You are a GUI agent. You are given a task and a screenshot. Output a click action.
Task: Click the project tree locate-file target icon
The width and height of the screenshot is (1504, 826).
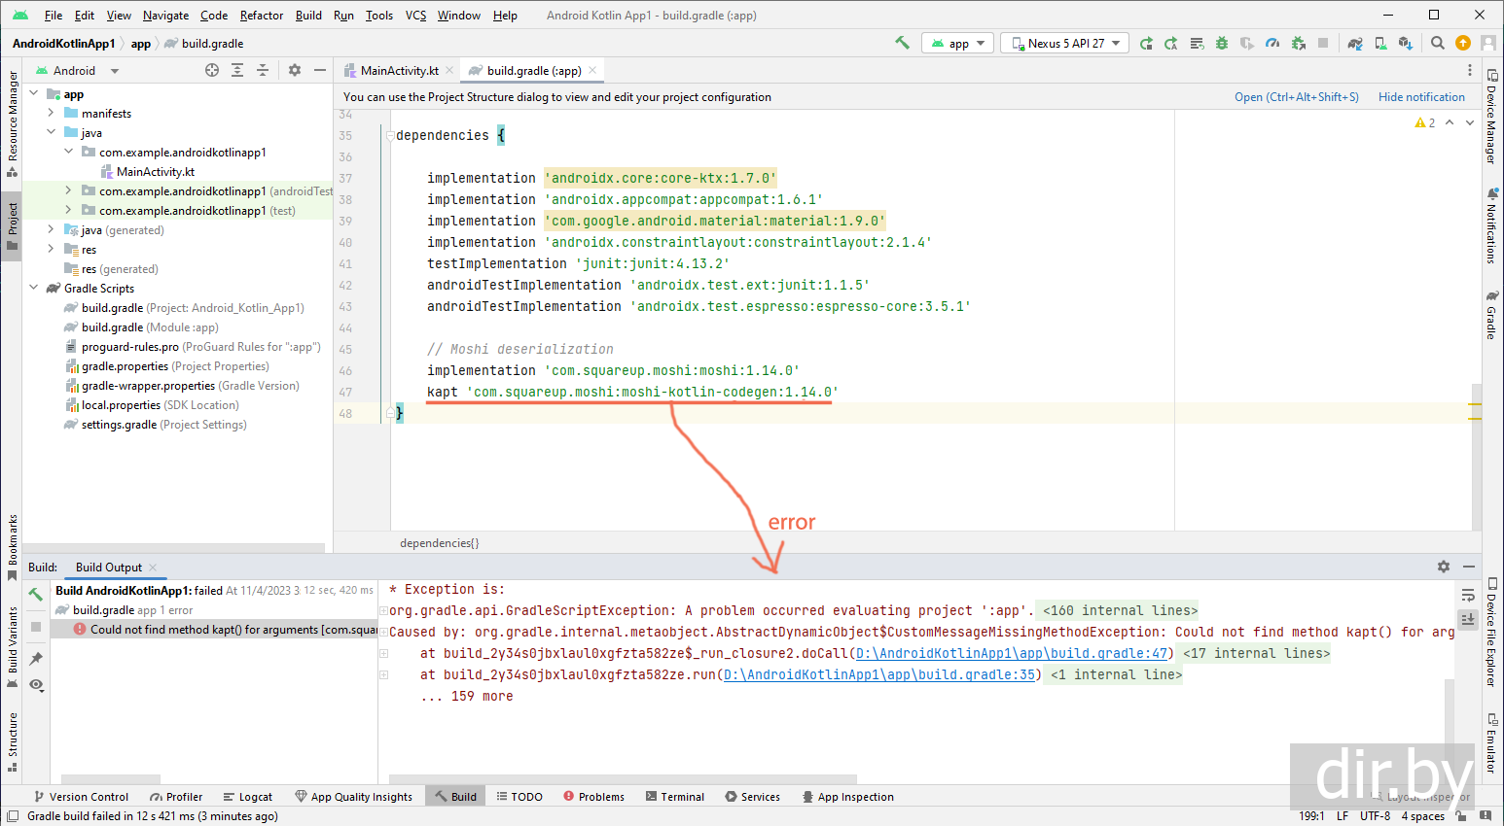pos(212,70)
